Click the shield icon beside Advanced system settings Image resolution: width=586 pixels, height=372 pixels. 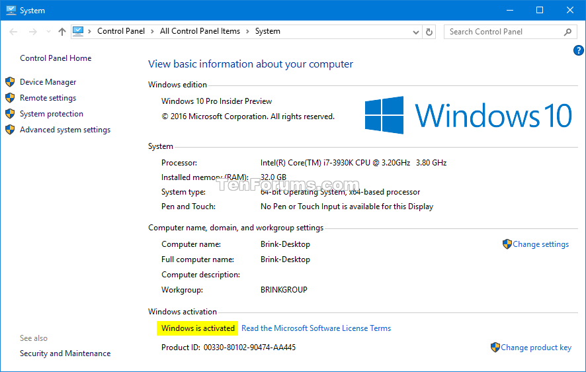10,130
